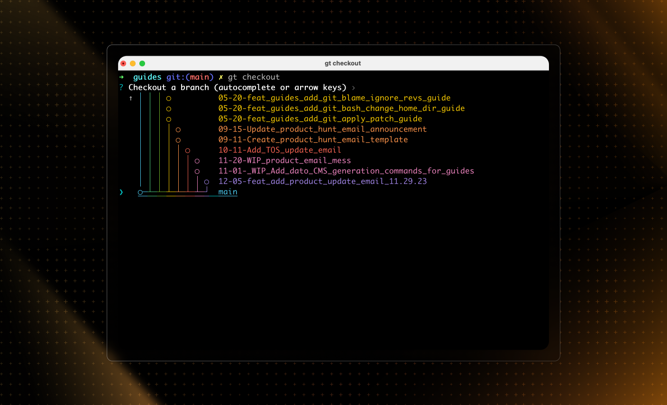The image size is (667, 405).
Task: Click the red ✗ status icon in the prompt
Action: click(220, 77)
